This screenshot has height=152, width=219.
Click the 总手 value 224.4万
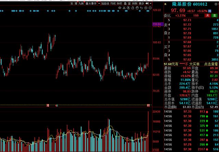pos(185,84)
